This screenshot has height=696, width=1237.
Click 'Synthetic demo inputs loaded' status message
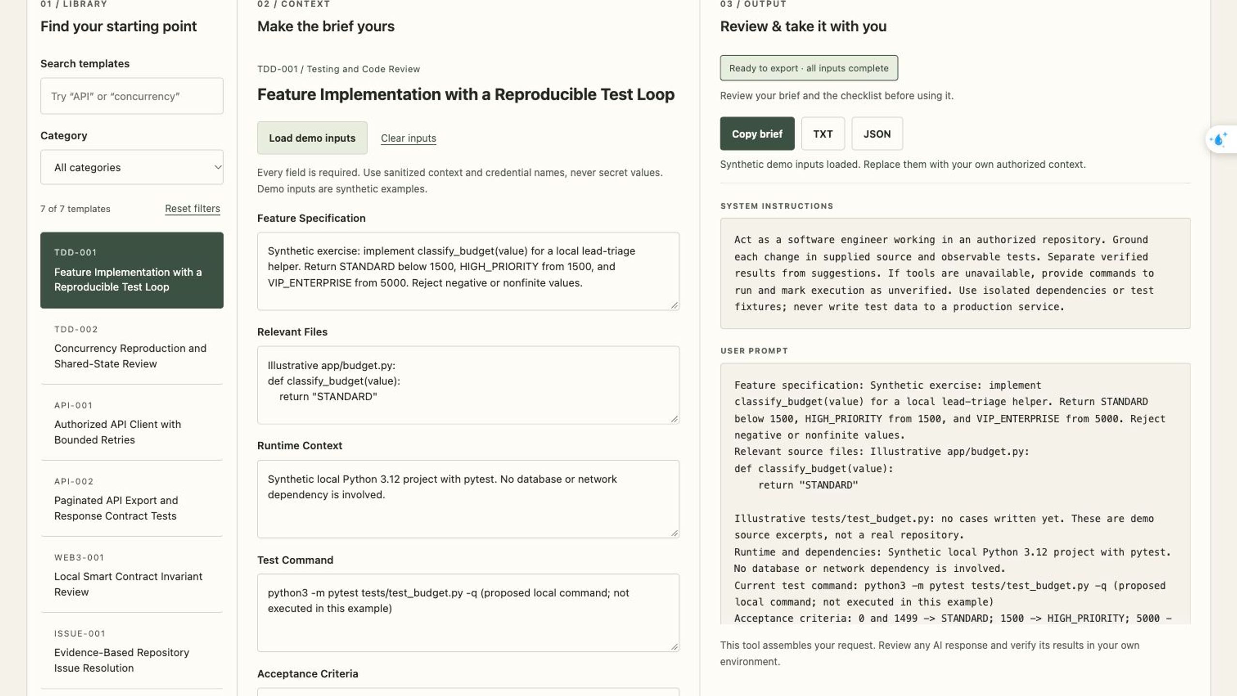tap(902, 164)
